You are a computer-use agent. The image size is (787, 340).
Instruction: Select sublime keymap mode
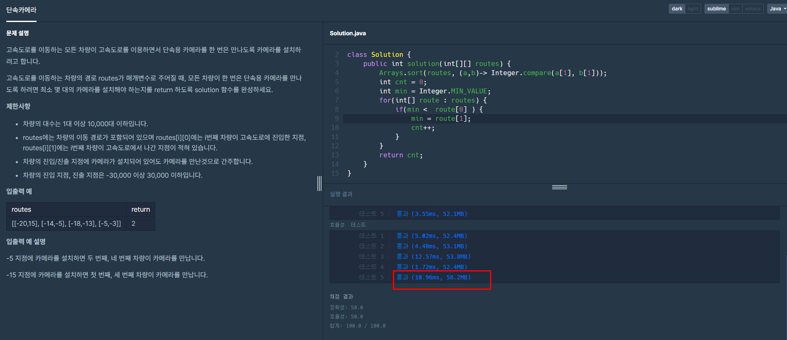[716, 9]
